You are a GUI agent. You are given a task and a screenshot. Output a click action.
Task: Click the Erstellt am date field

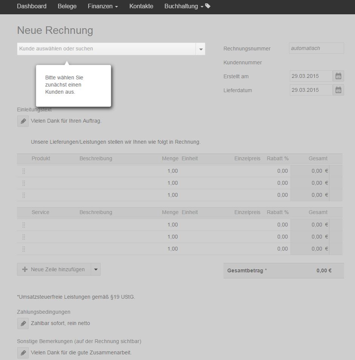coord(311,76)
